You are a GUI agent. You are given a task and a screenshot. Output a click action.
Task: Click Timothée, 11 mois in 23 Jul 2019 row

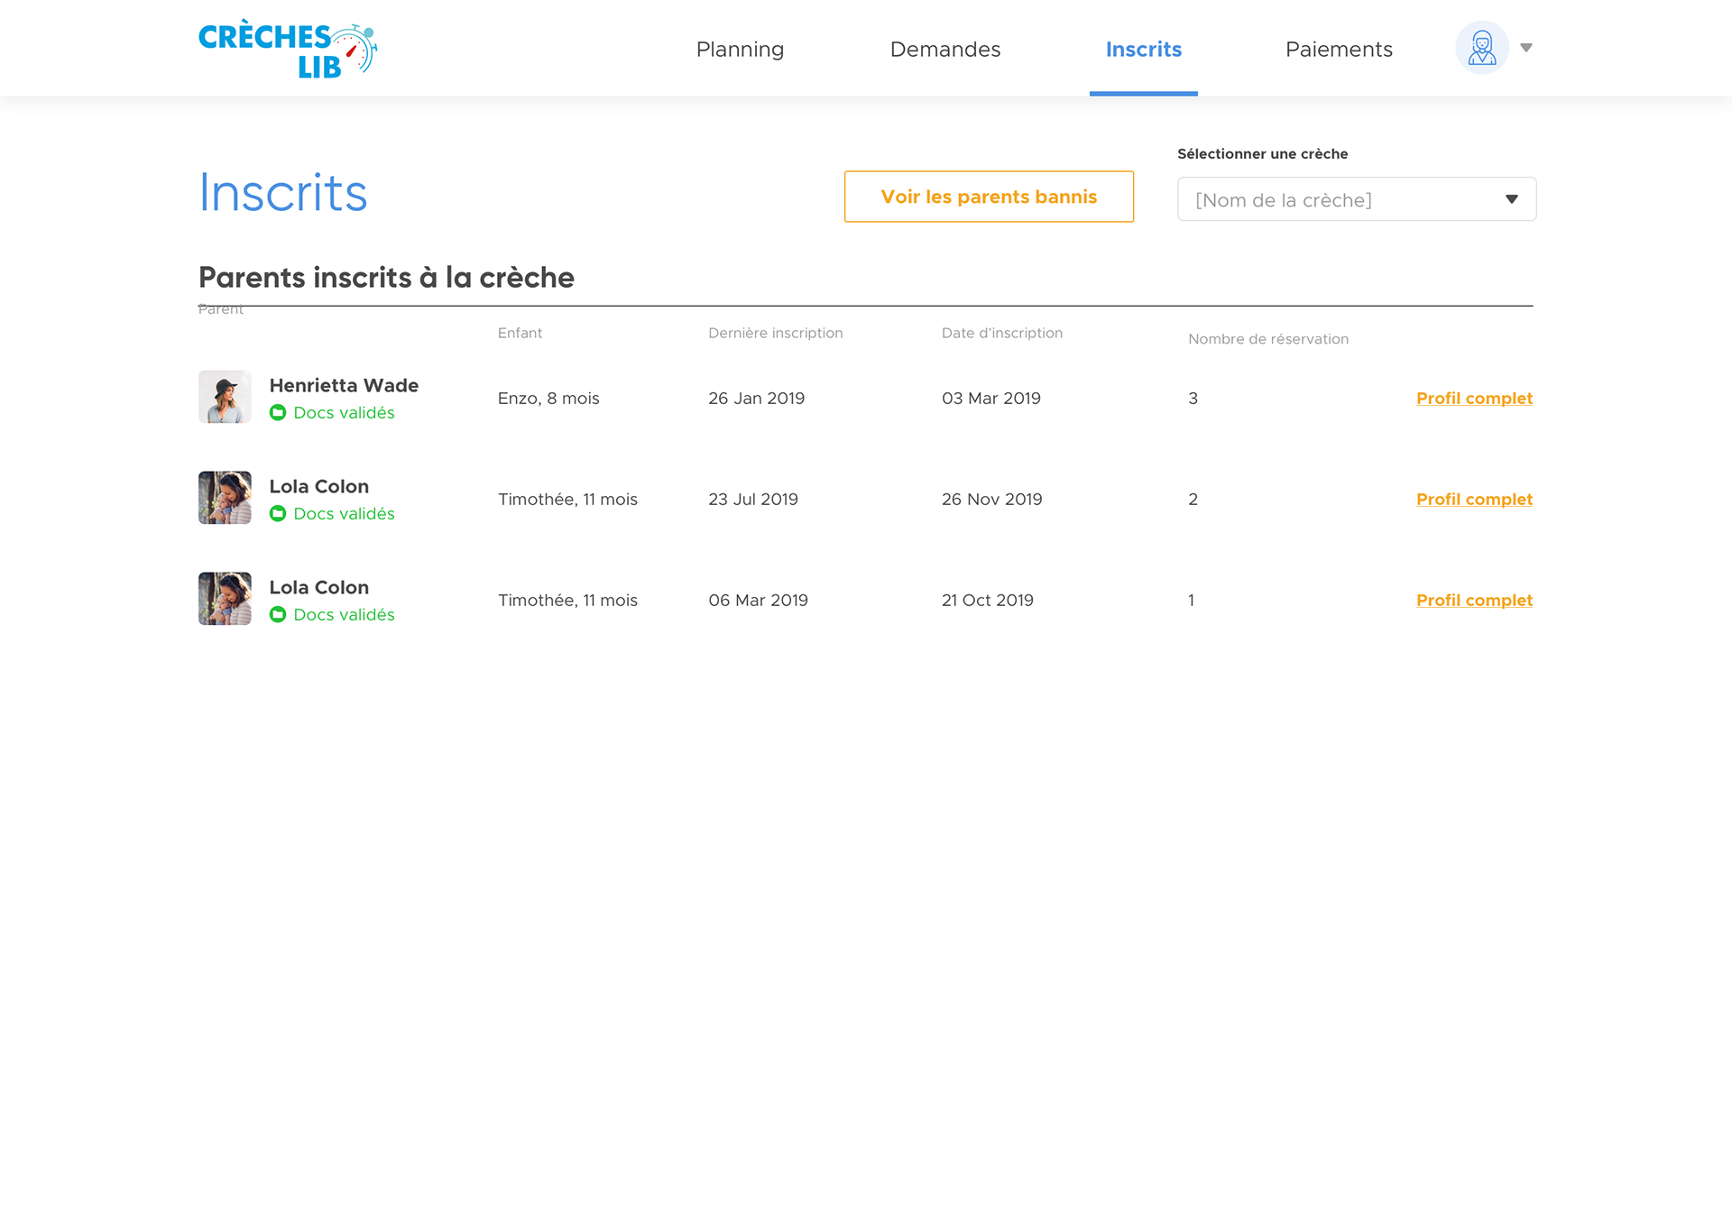(567, 499)
